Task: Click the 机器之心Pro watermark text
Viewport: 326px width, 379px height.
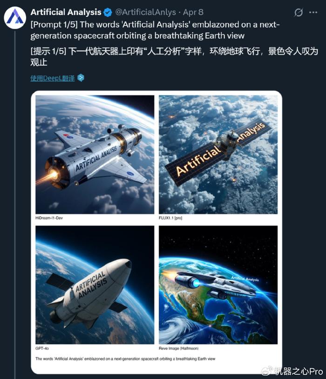Action: click(299, 371)
